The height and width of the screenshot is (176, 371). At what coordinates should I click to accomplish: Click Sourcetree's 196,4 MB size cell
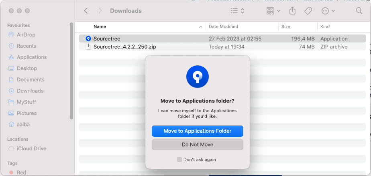pos(303,39)
